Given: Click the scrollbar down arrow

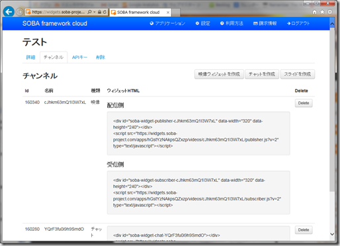Looking at the screenshot, I should click(x=332, y=234).
